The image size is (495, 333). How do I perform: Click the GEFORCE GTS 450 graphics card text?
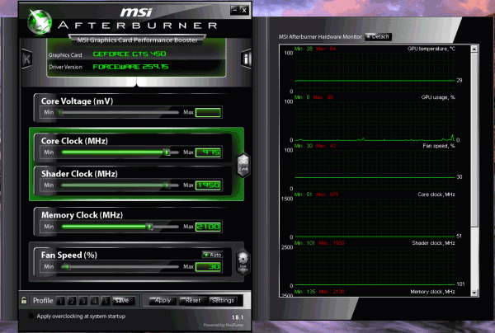130,54
